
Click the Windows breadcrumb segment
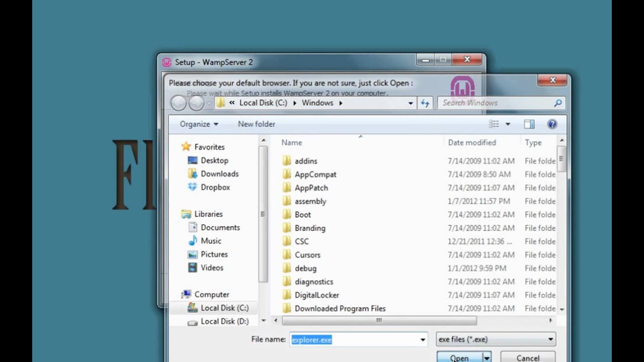(317, 103)
